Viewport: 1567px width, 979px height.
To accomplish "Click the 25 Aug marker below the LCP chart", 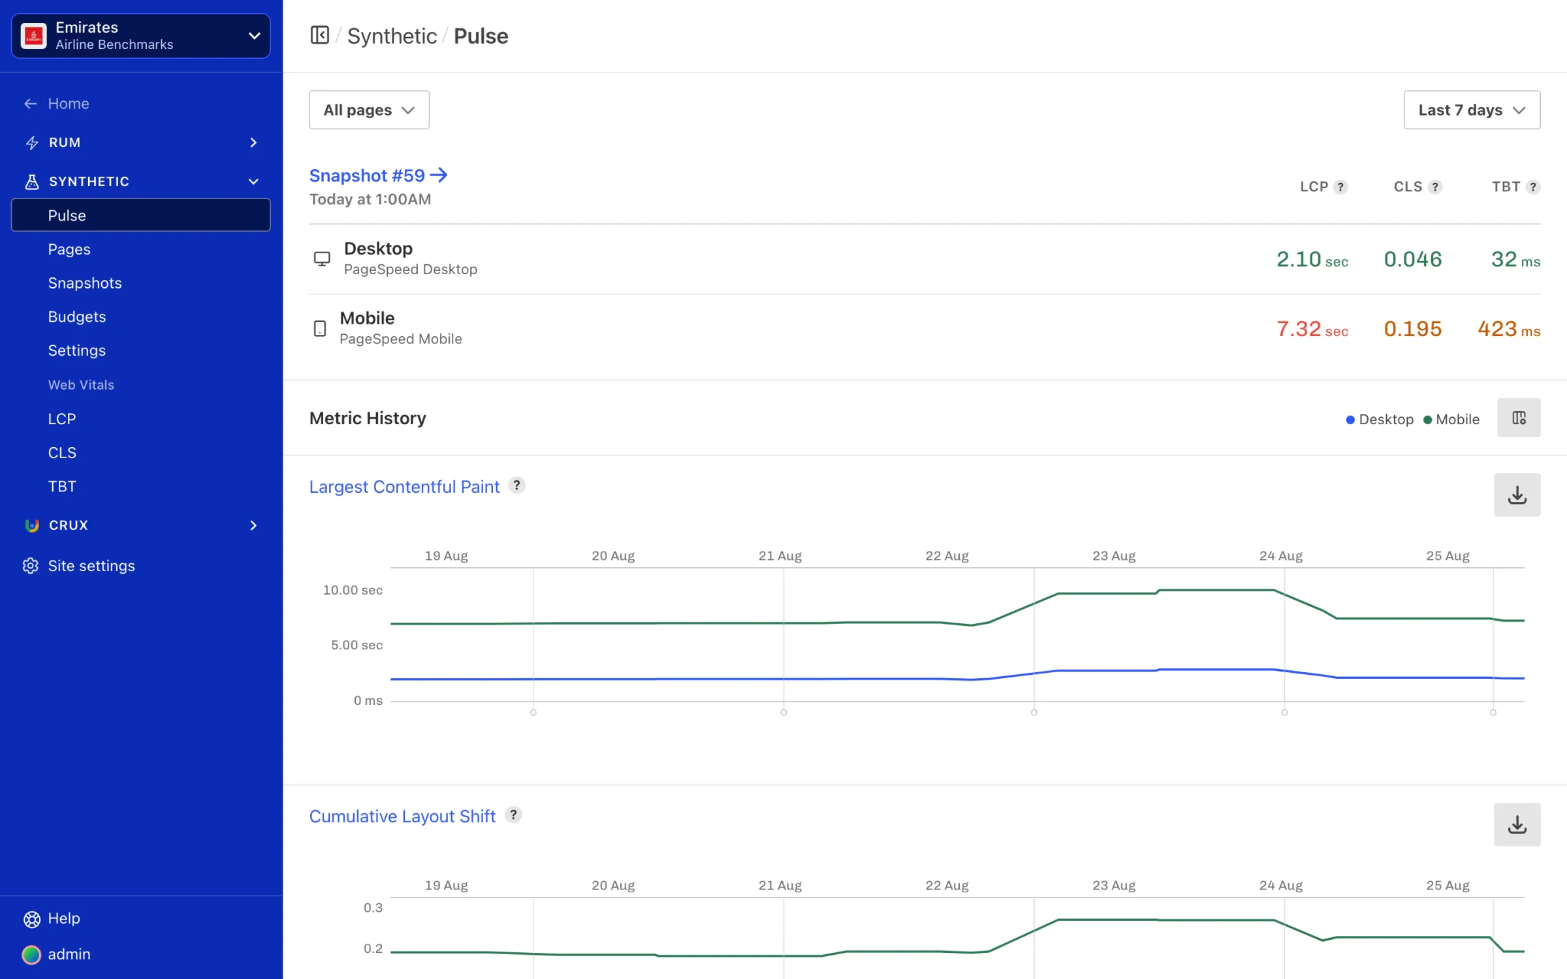I will click(1493, 713).
